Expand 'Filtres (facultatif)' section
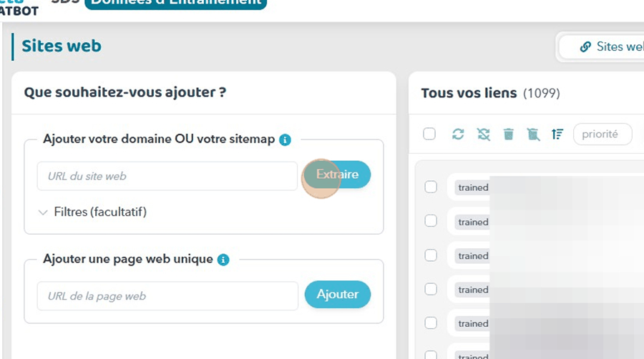The image size is (644, 359). click(x=93, y=212)
